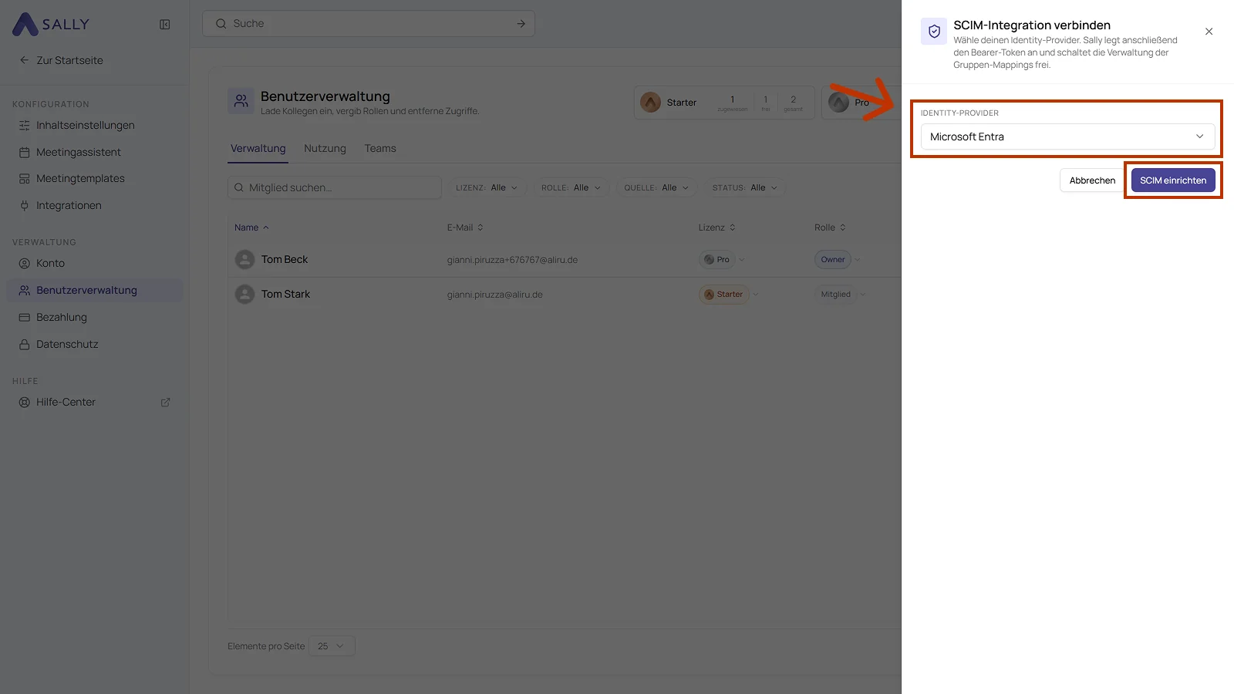Sort by Name column
1234x694 pixels.
coord(251,227)
